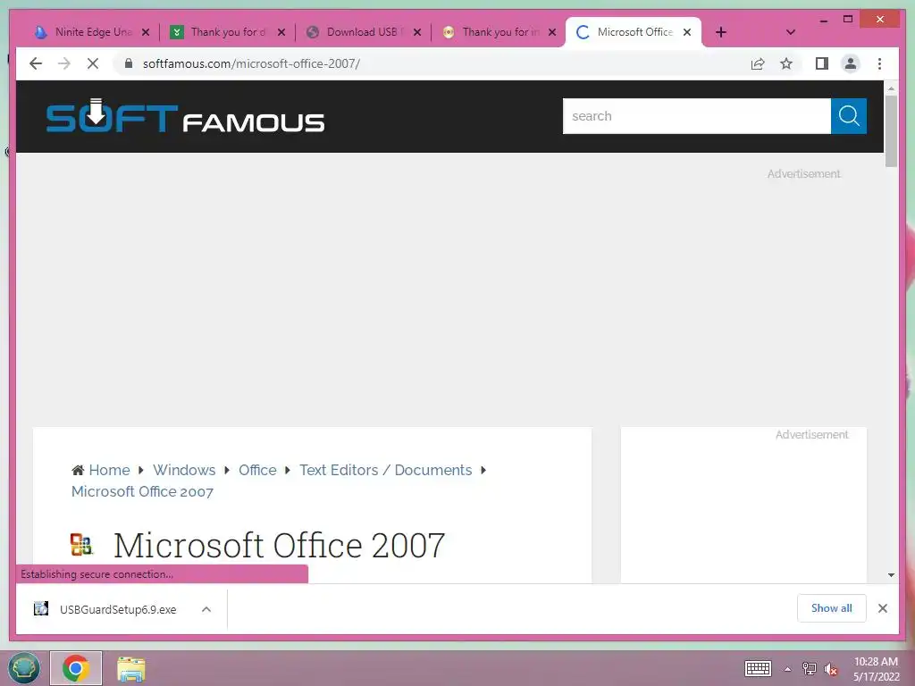Click the network tray icon
The width and height of the screenshot is (915, 686).
click(810, 669)
